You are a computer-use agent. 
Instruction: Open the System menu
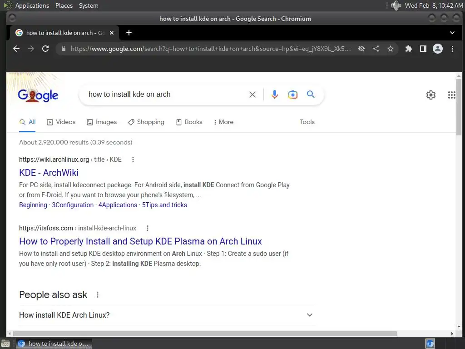pos(89,5)
